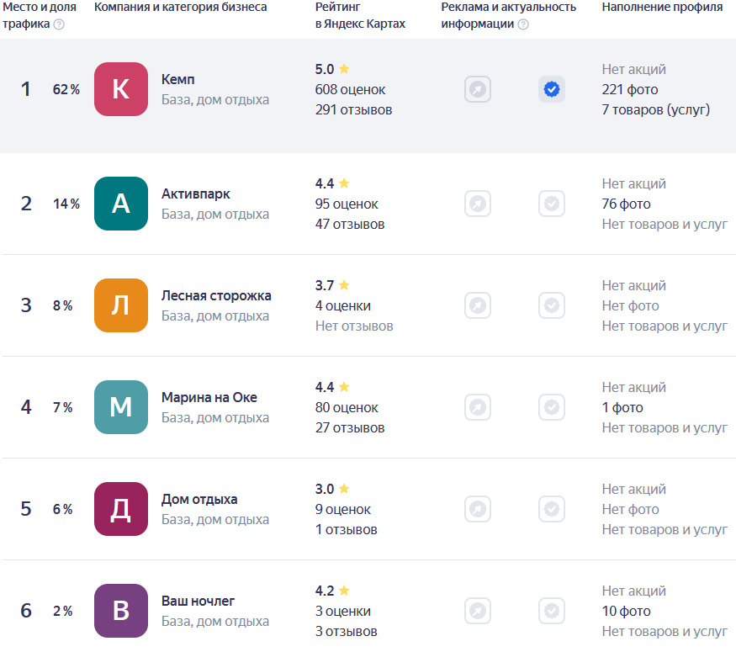The image size is (736, 652).
Task: Click the 'Место и доля трафика' column header
Action: [x=40, y=15]
